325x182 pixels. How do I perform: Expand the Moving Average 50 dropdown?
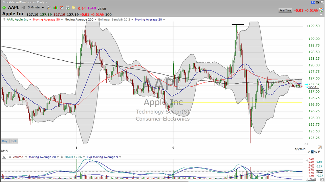(x=62, y=20)
